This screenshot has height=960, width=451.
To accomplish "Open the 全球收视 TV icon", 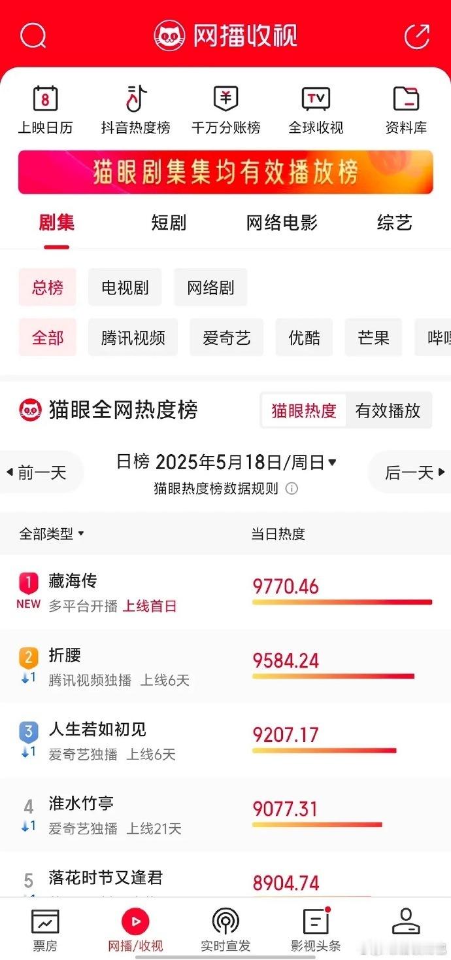I will tap(316, 99).
